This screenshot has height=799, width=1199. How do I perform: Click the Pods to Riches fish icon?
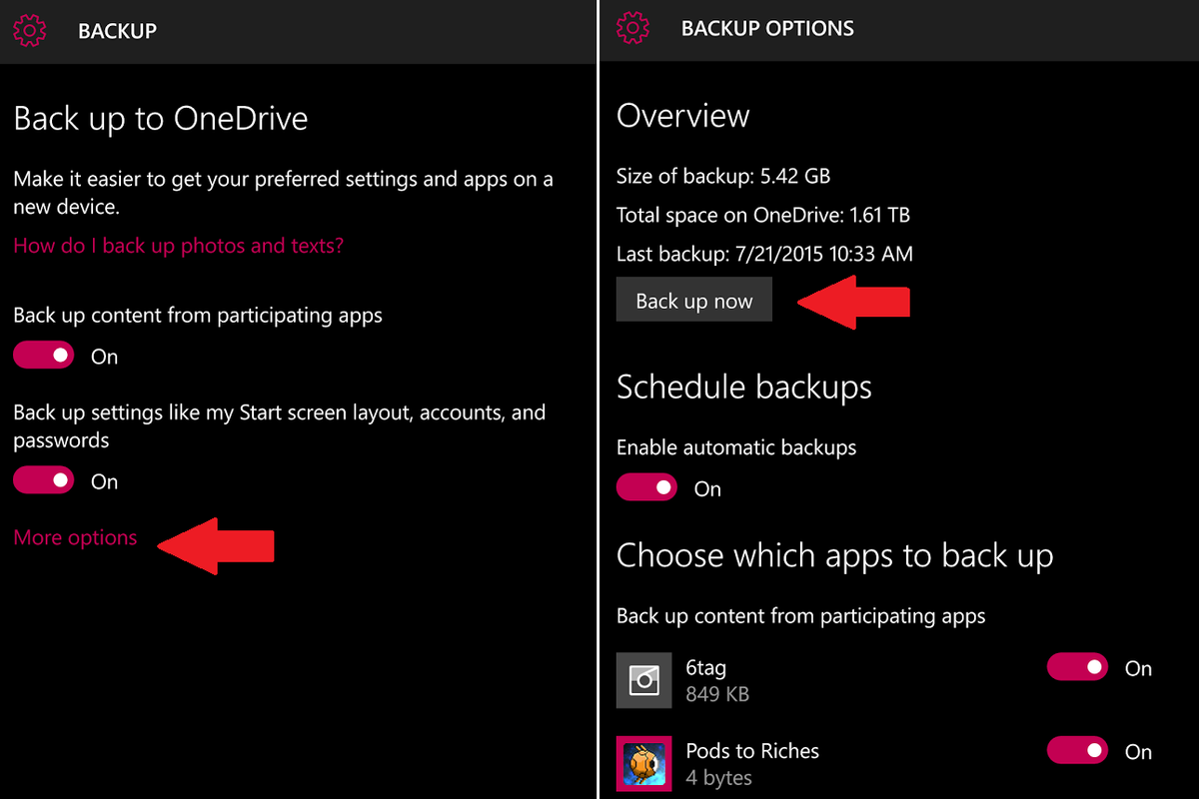pyautogui.click(x=644, y=763)
